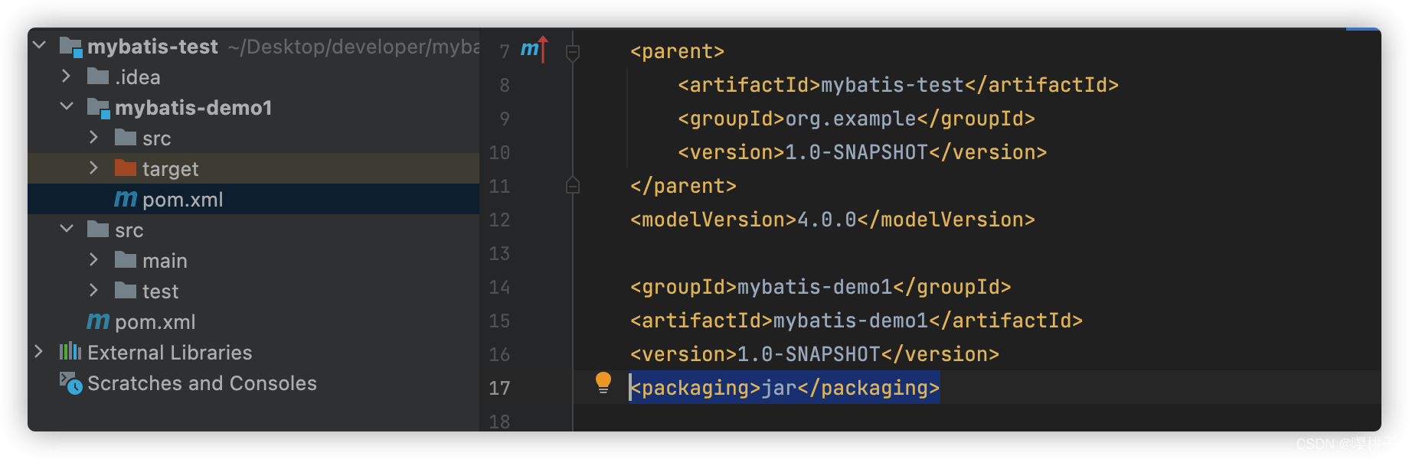Click line number 17 in gutter

tap(499, 389)
